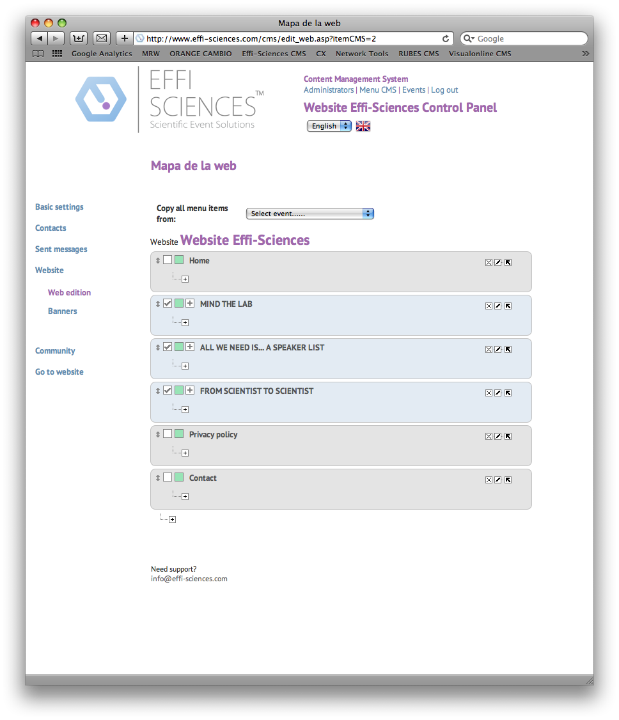Select Banners in the sidebar
The width and height of the screenshot is (619, 720).
point(63,311)
